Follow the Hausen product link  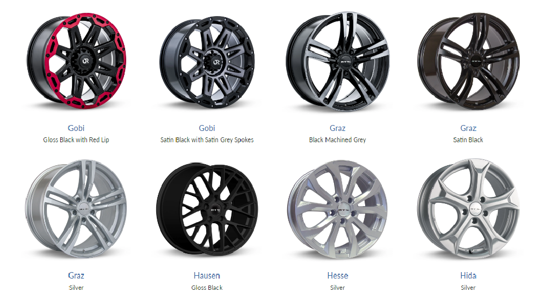click(x=207, y=276)
